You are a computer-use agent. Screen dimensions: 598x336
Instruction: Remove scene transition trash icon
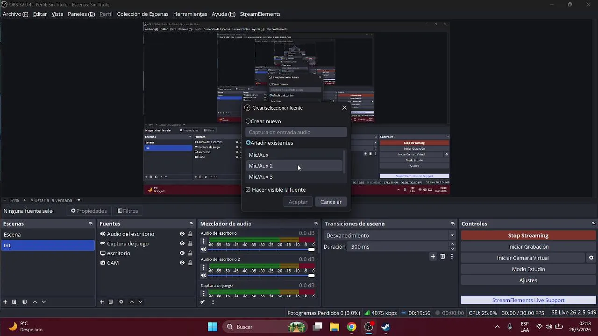(443, 256)
